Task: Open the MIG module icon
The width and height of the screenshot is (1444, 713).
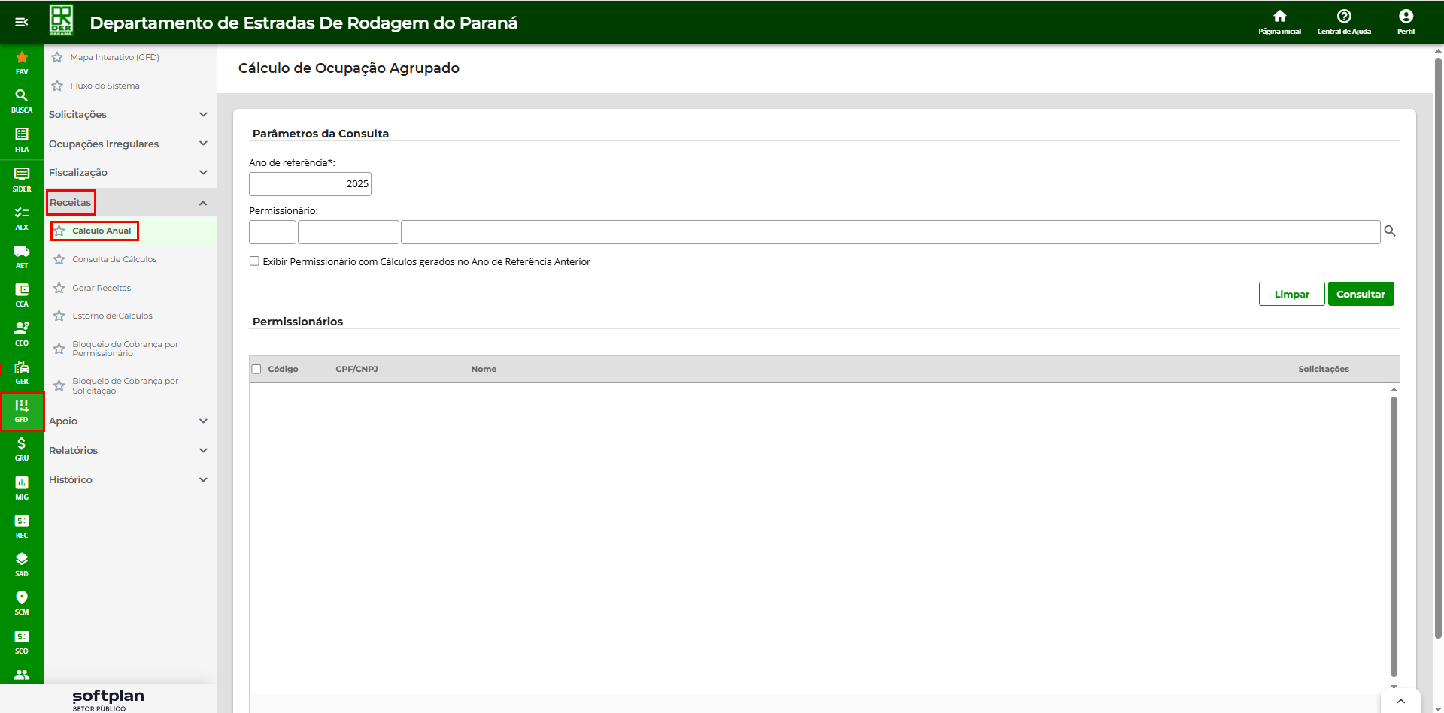Action: tap(22, 488)
